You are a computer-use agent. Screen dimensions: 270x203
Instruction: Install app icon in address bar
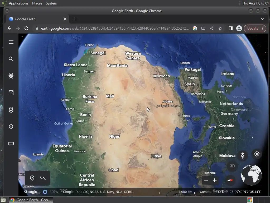tap(203, 28)
